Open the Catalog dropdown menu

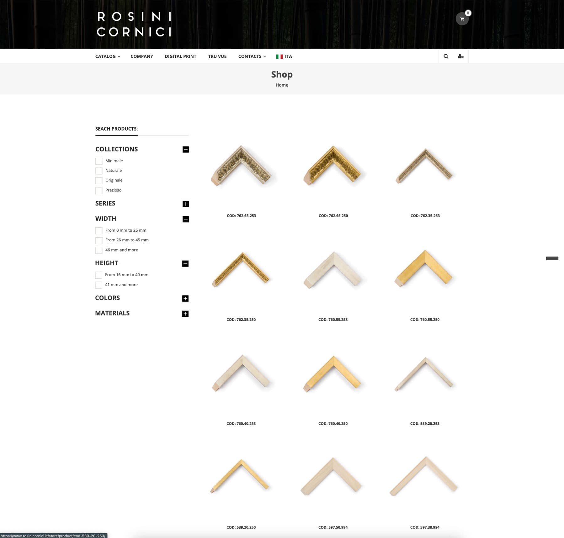point(108,56)
